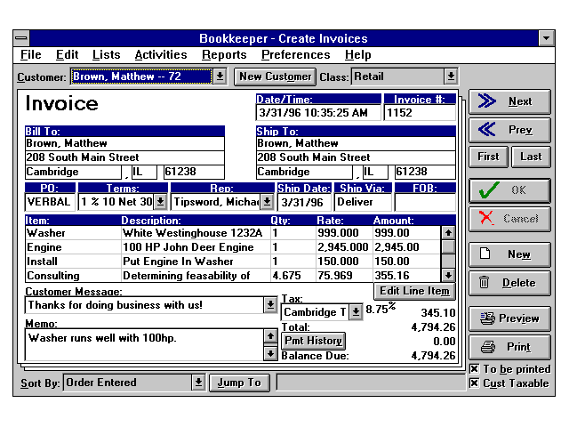Open the Reports menu

(x=224, y=55)
